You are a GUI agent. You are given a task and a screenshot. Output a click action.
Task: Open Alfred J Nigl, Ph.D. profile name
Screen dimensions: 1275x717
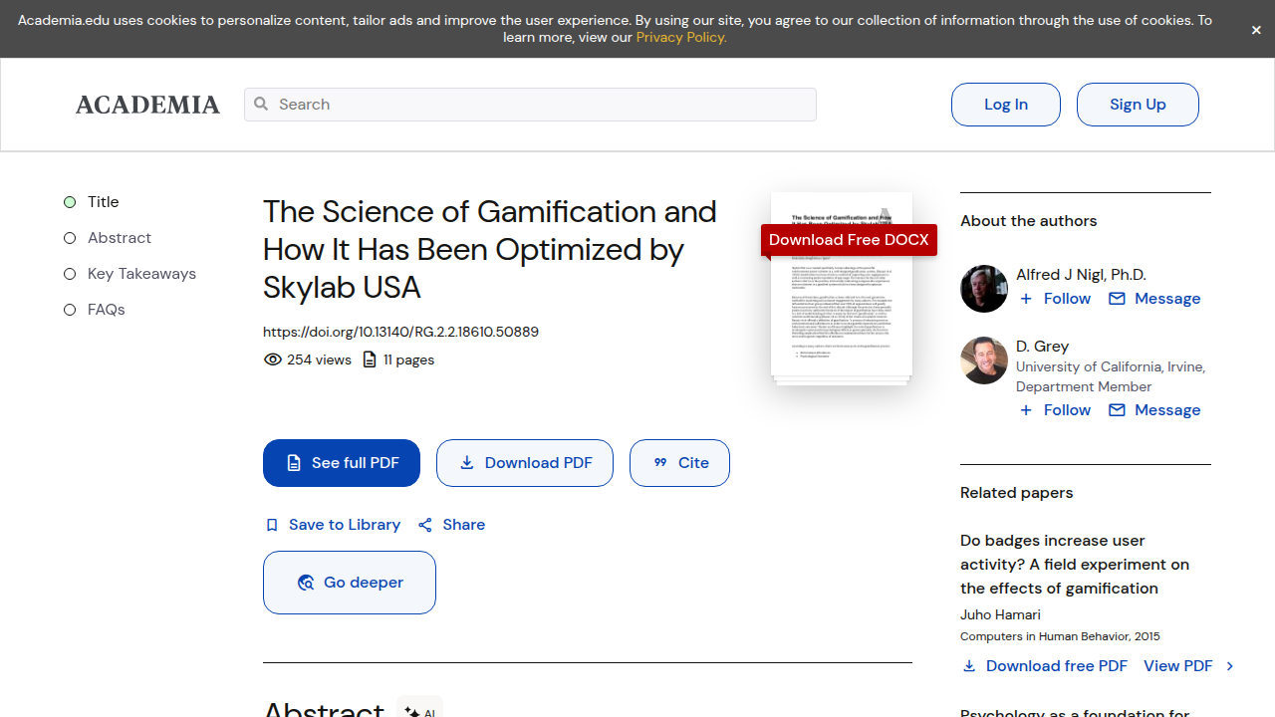[x=1081, y=275]
